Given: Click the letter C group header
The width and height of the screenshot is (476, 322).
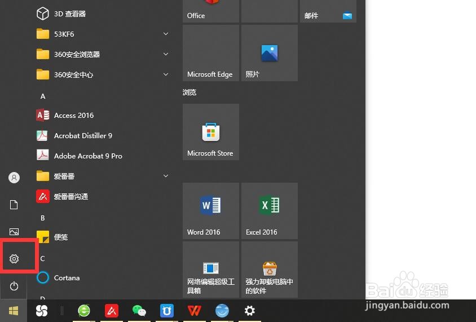Looking at the screenshot, I should tap(42, 259).
